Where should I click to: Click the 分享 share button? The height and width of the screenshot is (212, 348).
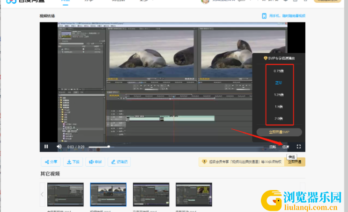click(51, 162)
